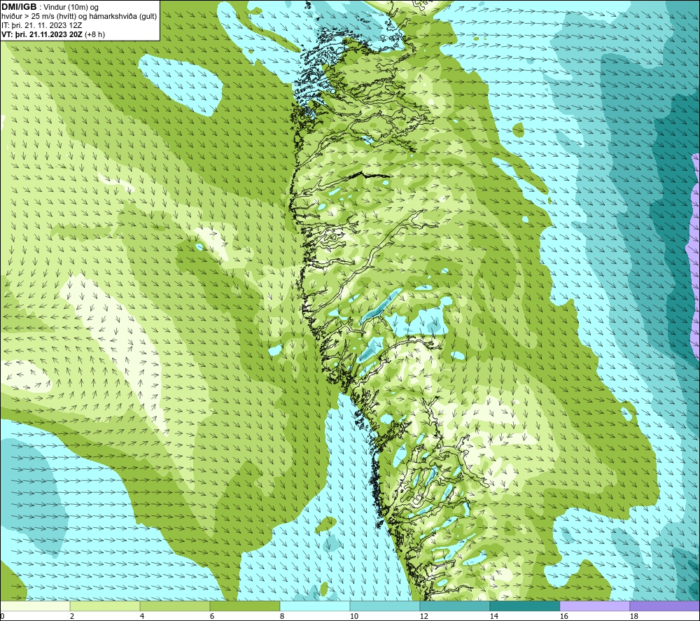Click the legend scale label '16'
This screenshot has width=700, height=621.
(x=563, y=616)
